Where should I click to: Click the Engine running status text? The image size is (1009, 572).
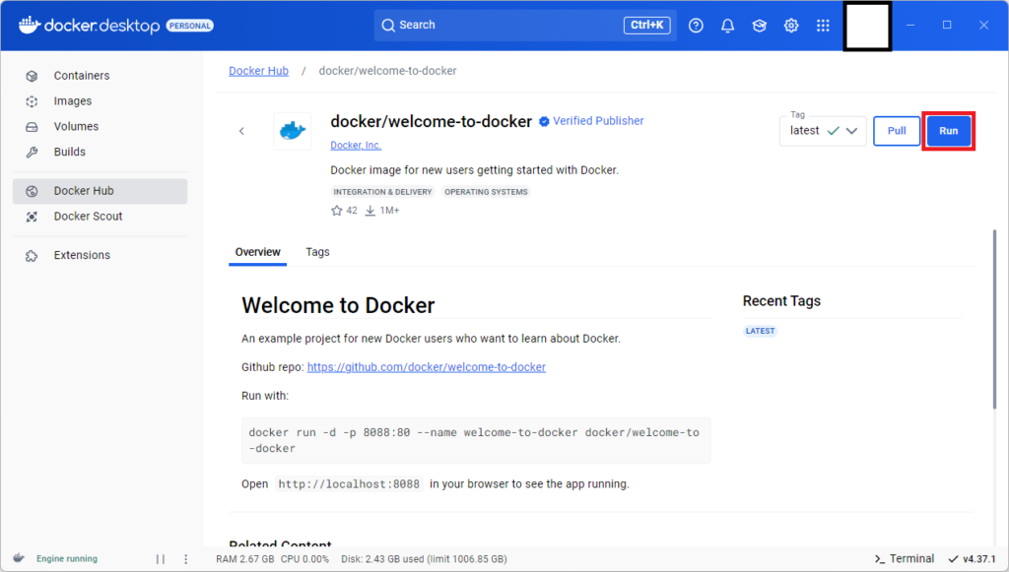[67, 558]
